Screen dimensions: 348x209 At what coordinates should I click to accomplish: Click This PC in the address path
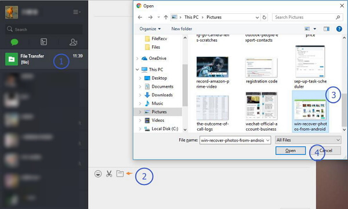point(191,17)
